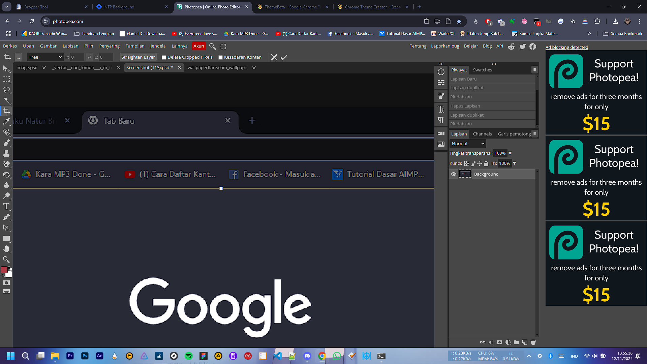Select the Paint Bucket tool
This screenshot has width=647, height=364.
(6, 175)
